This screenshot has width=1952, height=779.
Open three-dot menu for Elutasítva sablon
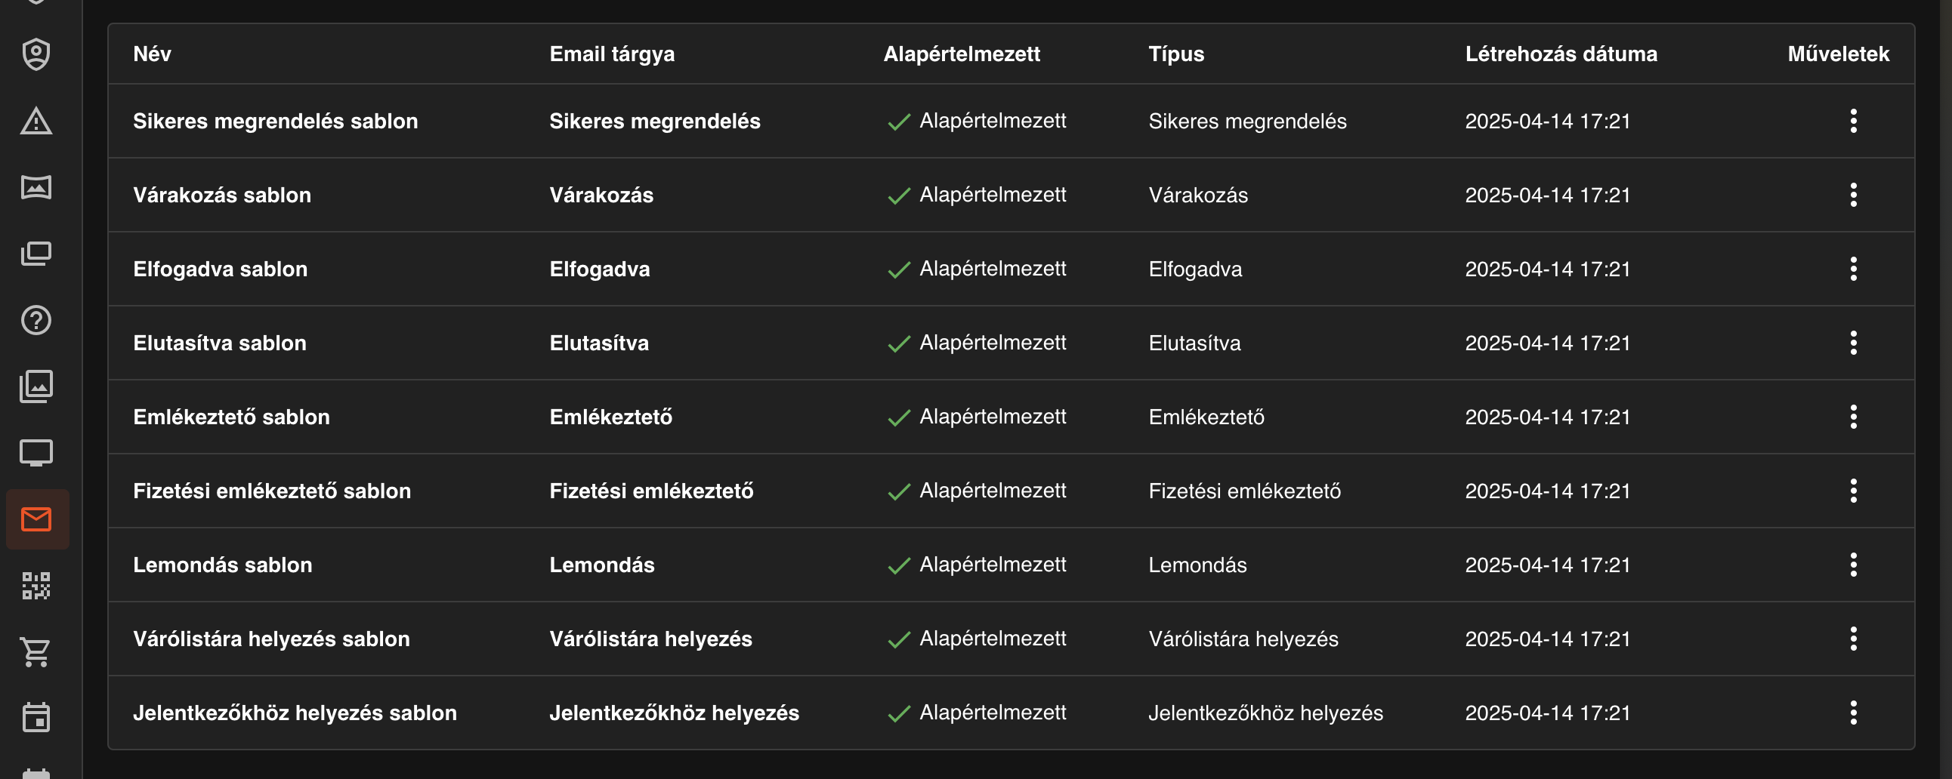click(x=1853, y=343)
